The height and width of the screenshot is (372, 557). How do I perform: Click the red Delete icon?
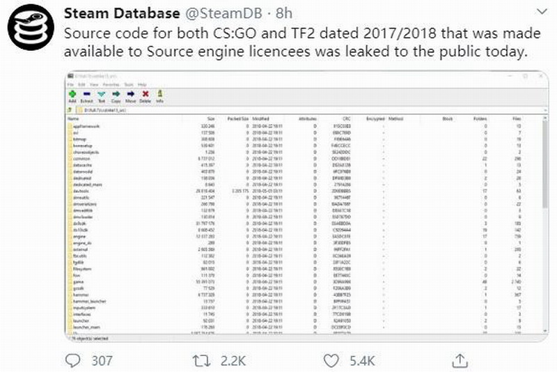click(x=145, y=94)
